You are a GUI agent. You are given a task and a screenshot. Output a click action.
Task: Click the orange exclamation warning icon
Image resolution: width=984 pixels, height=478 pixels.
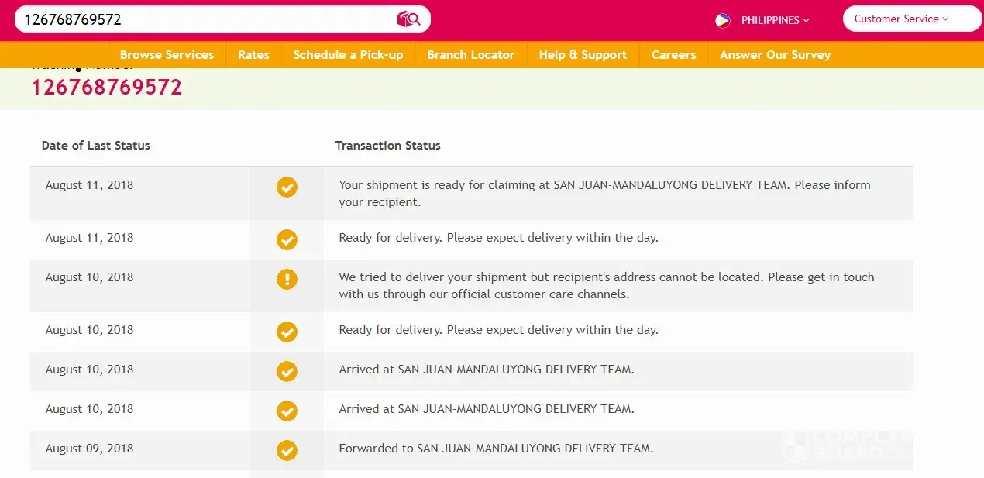click(287, 279)
